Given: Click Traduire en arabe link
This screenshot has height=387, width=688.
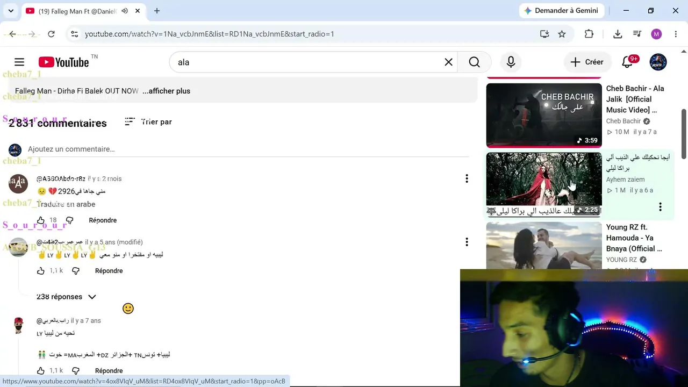Looking at the screenshot, I should coord(66,204).
